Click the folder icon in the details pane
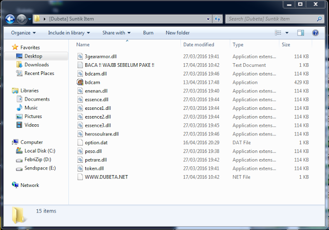Screen dimensions: 329x230 (19, 215)
